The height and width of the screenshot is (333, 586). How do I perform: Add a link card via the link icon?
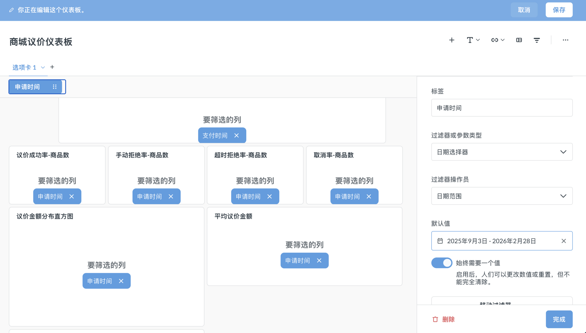[x=494, y=40]
